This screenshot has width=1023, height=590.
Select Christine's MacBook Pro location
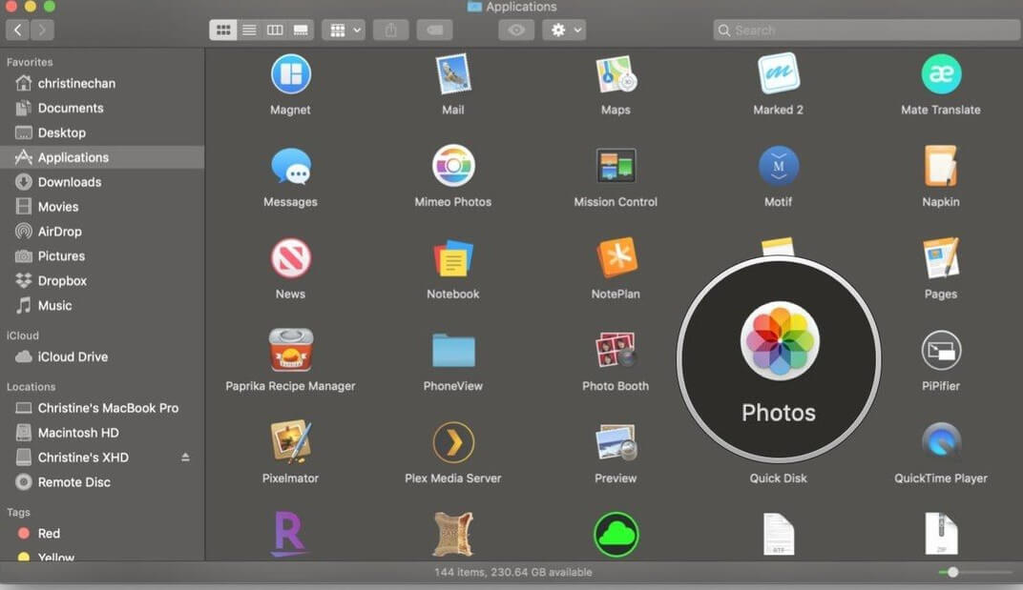(102, 408)
